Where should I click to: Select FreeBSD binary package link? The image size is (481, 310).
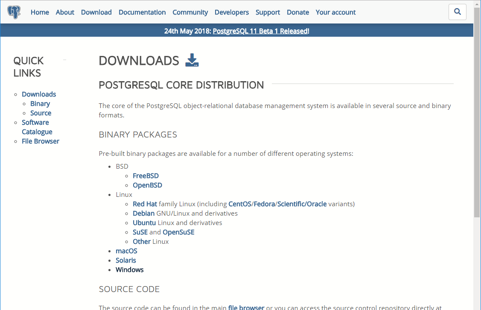click(x=146, y=176)
